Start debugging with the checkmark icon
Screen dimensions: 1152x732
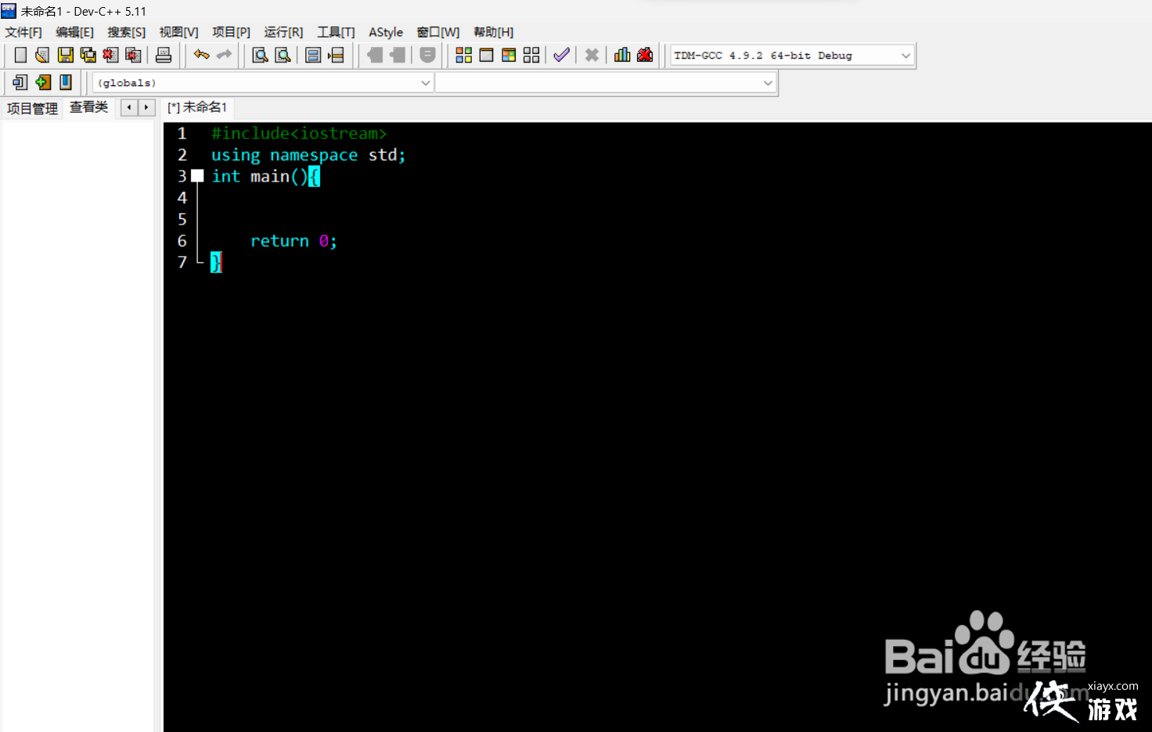pyautogui.click(x=561, y=55)
